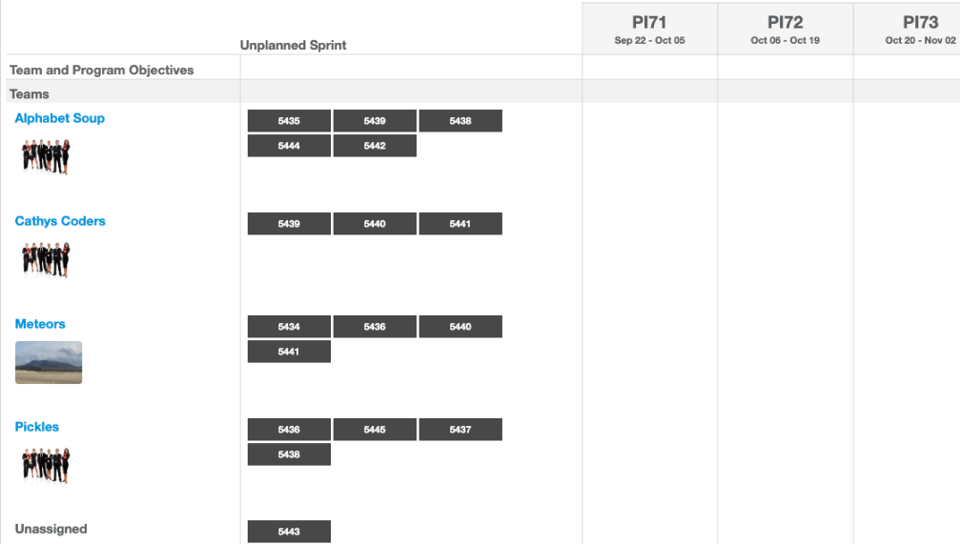Click the Pickles team photo
The height and width of the screenshot is (544, 960).
[x=46, y=465]
